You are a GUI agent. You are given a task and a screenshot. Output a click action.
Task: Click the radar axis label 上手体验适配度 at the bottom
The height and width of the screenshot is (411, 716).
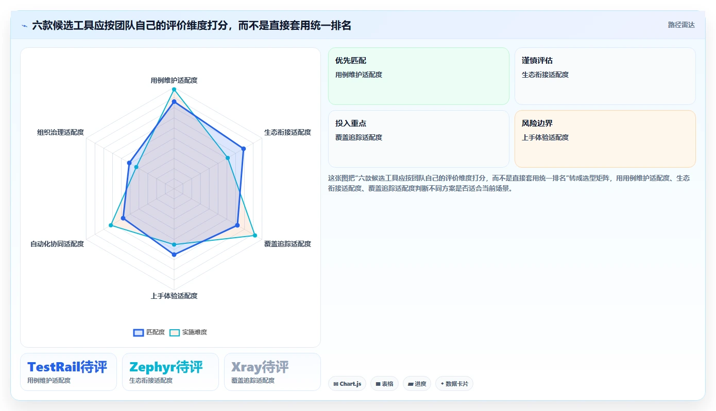point(174,296)
